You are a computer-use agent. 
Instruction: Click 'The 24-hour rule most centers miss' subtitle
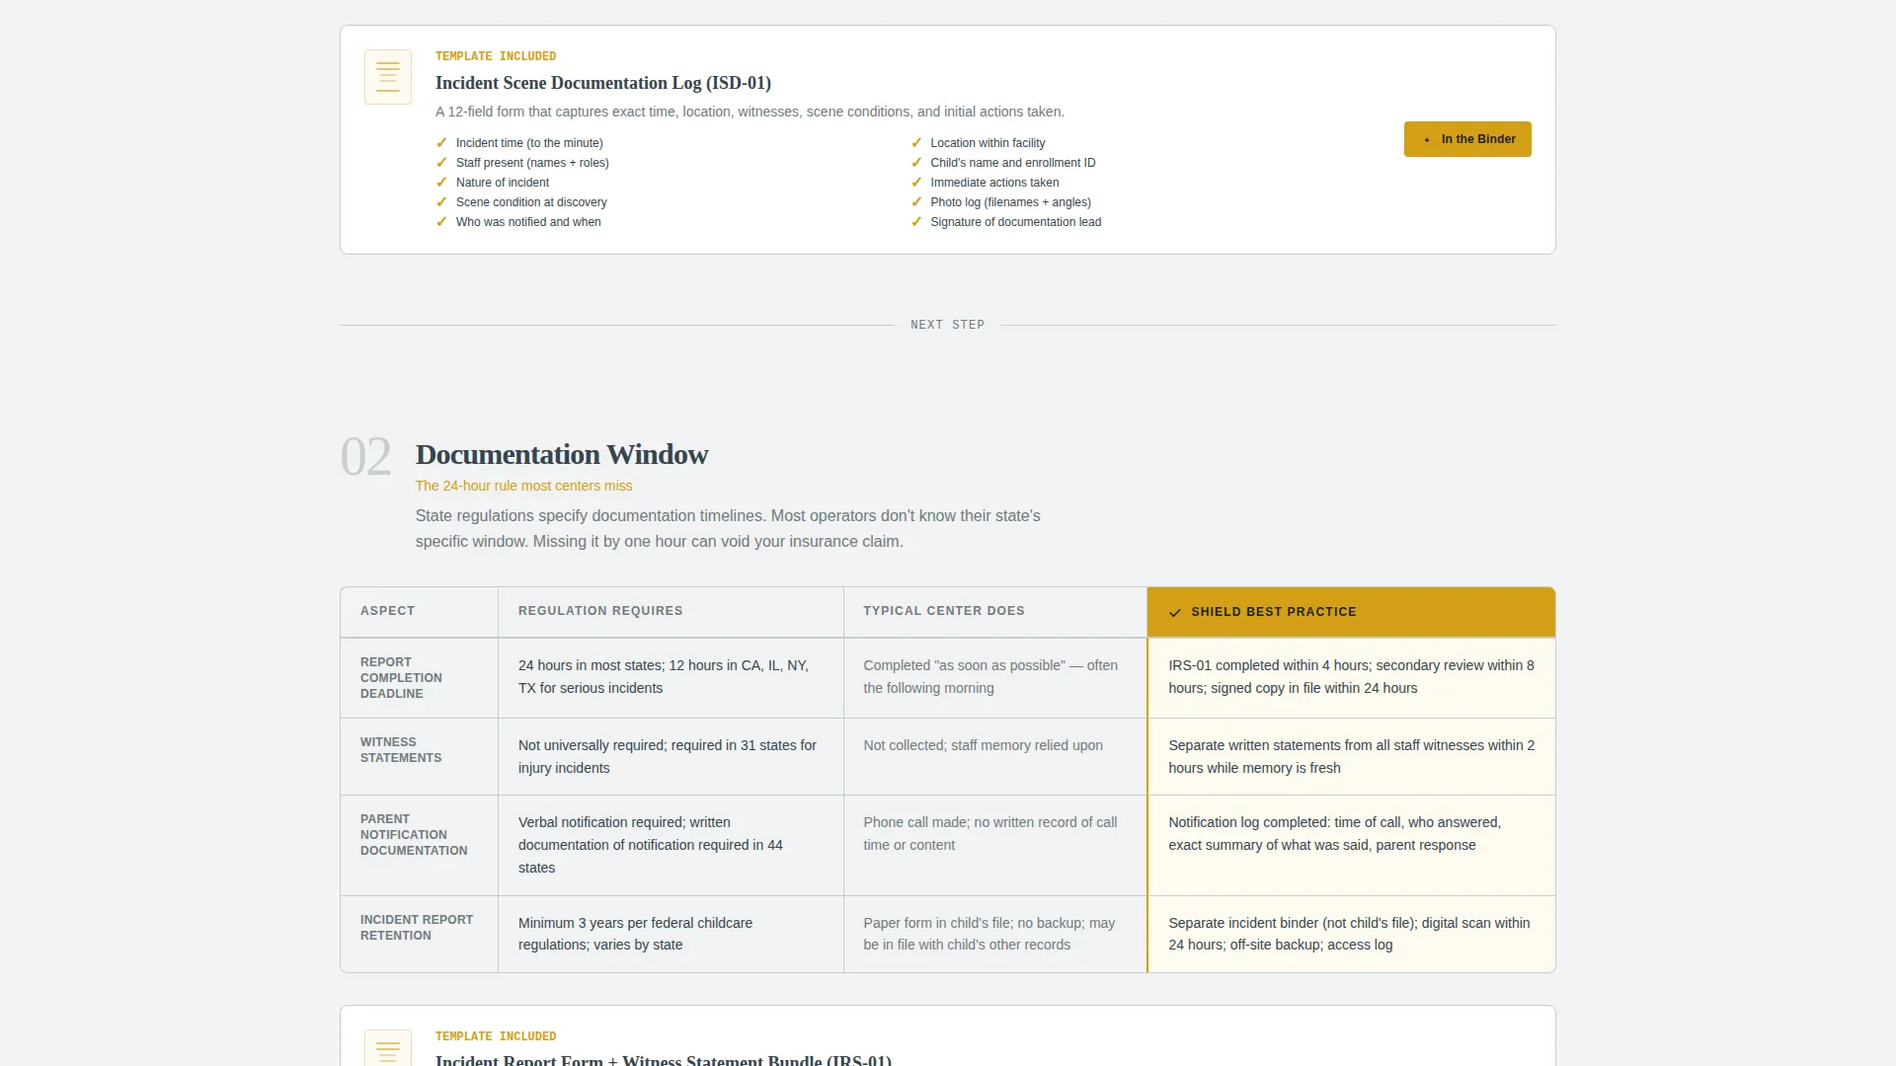[x=523, y=486]
